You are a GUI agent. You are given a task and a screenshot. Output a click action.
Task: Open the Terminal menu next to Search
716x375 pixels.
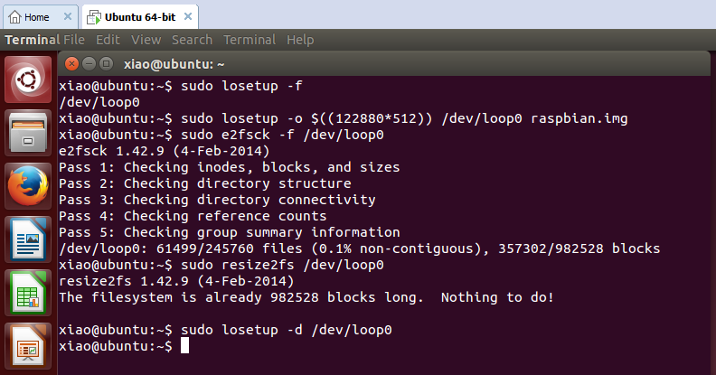point(250,40)
